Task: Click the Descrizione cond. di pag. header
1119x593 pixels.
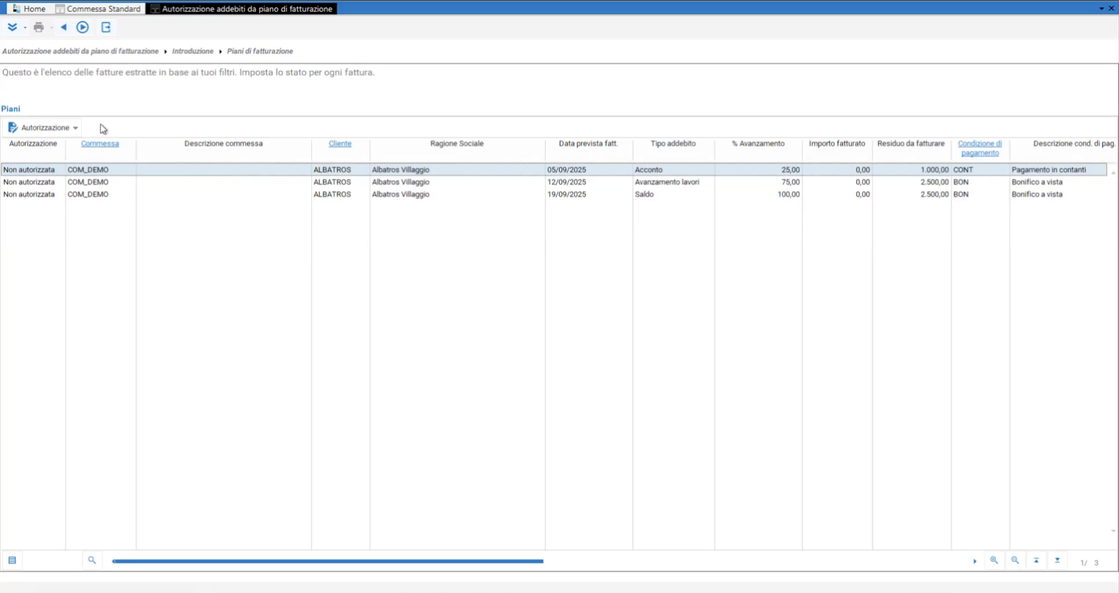Action: tap(1074, 144)
